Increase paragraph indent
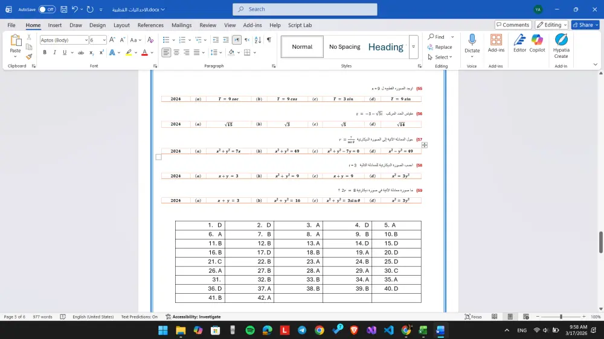 (x=226, y=40)
